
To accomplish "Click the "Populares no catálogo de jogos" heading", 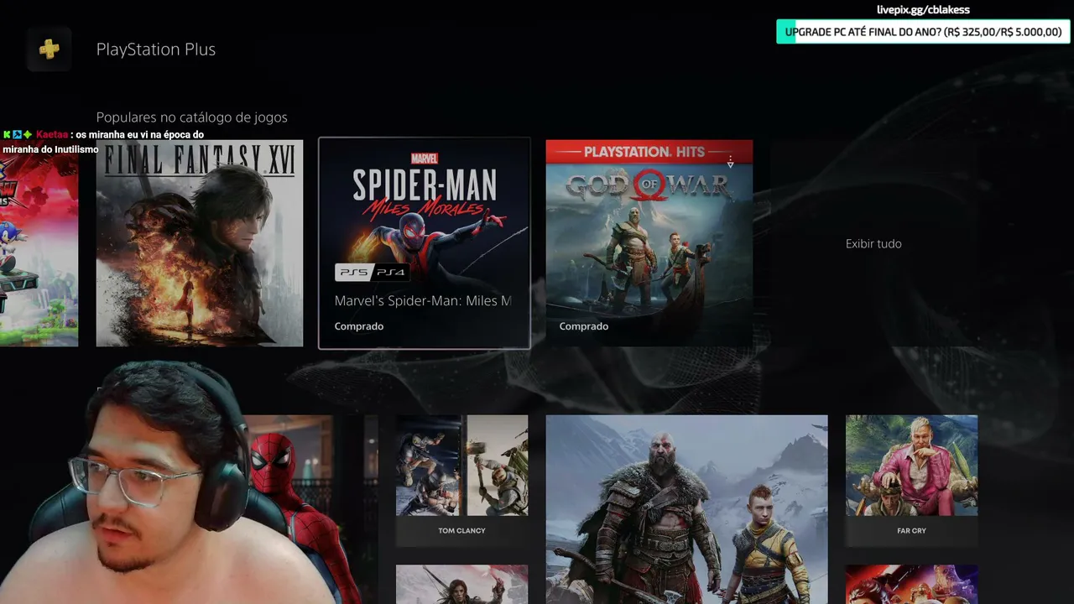I will [x=191, y=117].
